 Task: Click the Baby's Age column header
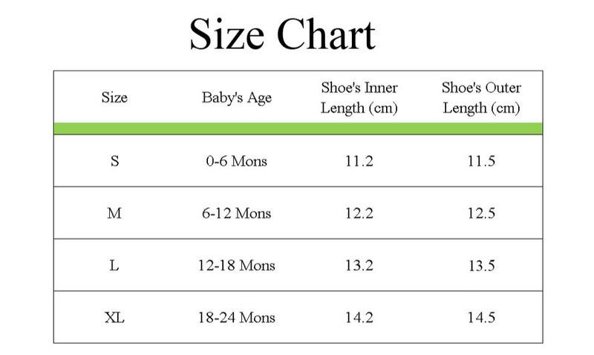237,97
